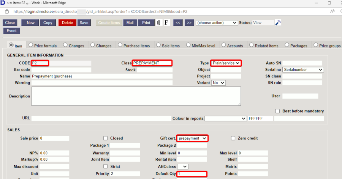
Task: Open the Colour in reports dropdown
Action: [x=226, y=118]
